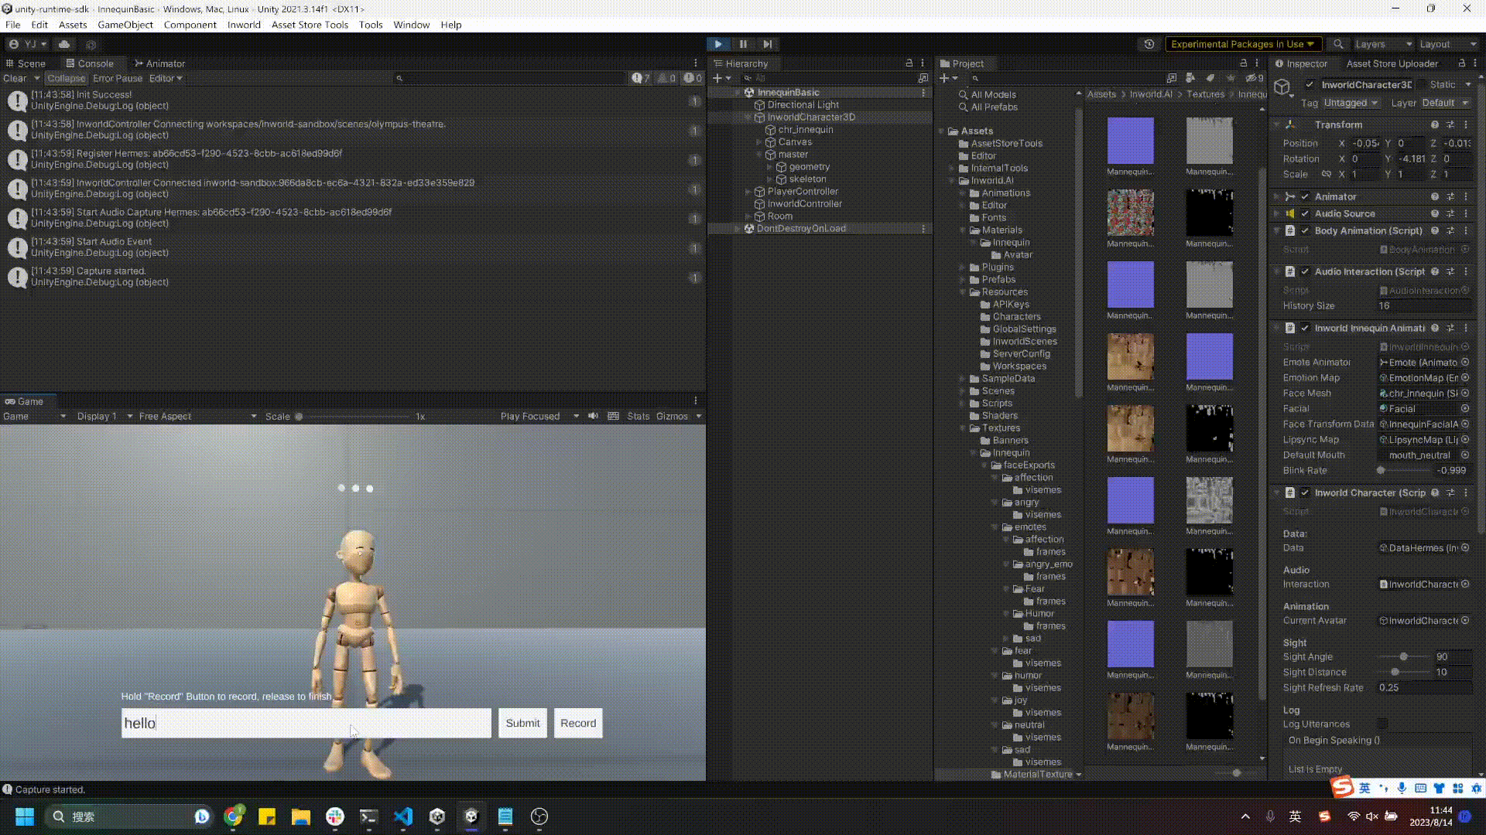Switch to the Animator tab

pyautogui.click(x=159, y=63)
